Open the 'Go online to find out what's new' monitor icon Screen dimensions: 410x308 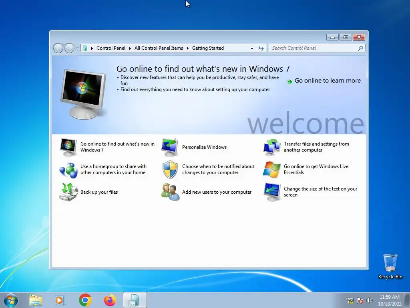coord(68,147)
